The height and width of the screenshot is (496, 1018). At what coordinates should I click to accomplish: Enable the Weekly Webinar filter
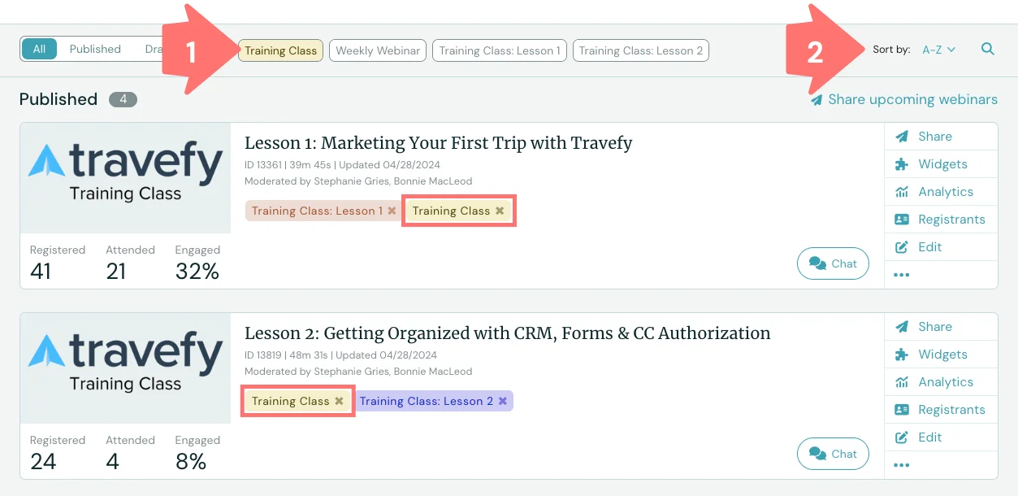[x=377, y=50]
